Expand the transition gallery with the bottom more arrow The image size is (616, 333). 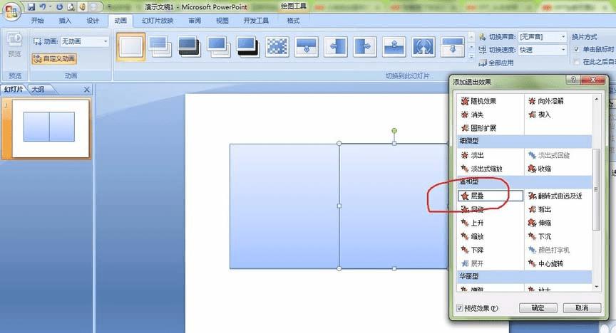(x=471, y=57)
